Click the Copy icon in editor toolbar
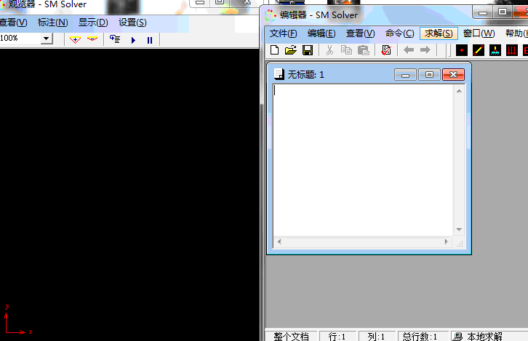Image resolution: width=528 pixels, height=341 pixels. pos(346,50)
